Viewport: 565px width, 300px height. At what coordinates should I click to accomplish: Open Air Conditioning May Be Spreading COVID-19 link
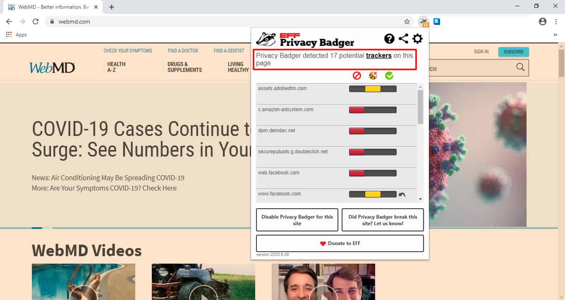(x=108, y=178)
